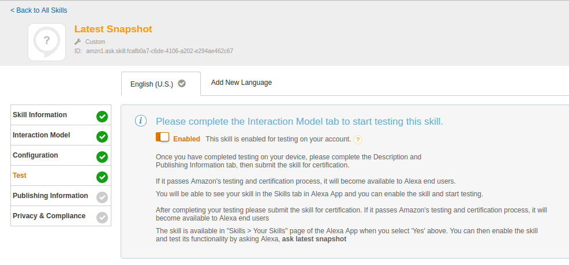The image size is (569, 265).
Task: Click Publishing Information gray check icon
Action: coord(102,197)
